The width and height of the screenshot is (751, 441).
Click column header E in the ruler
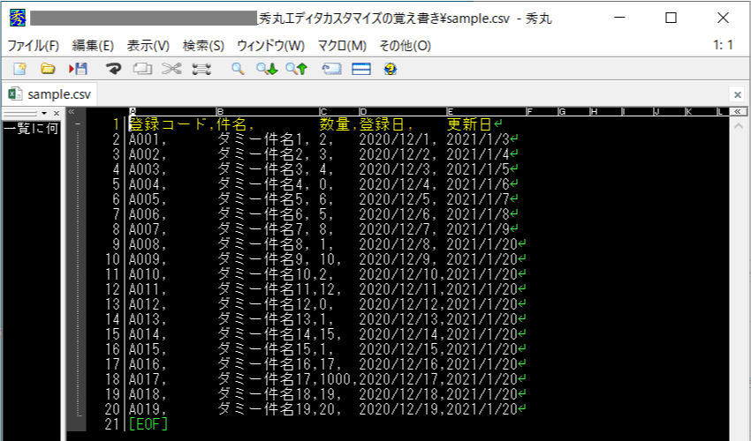click(451, 111)
